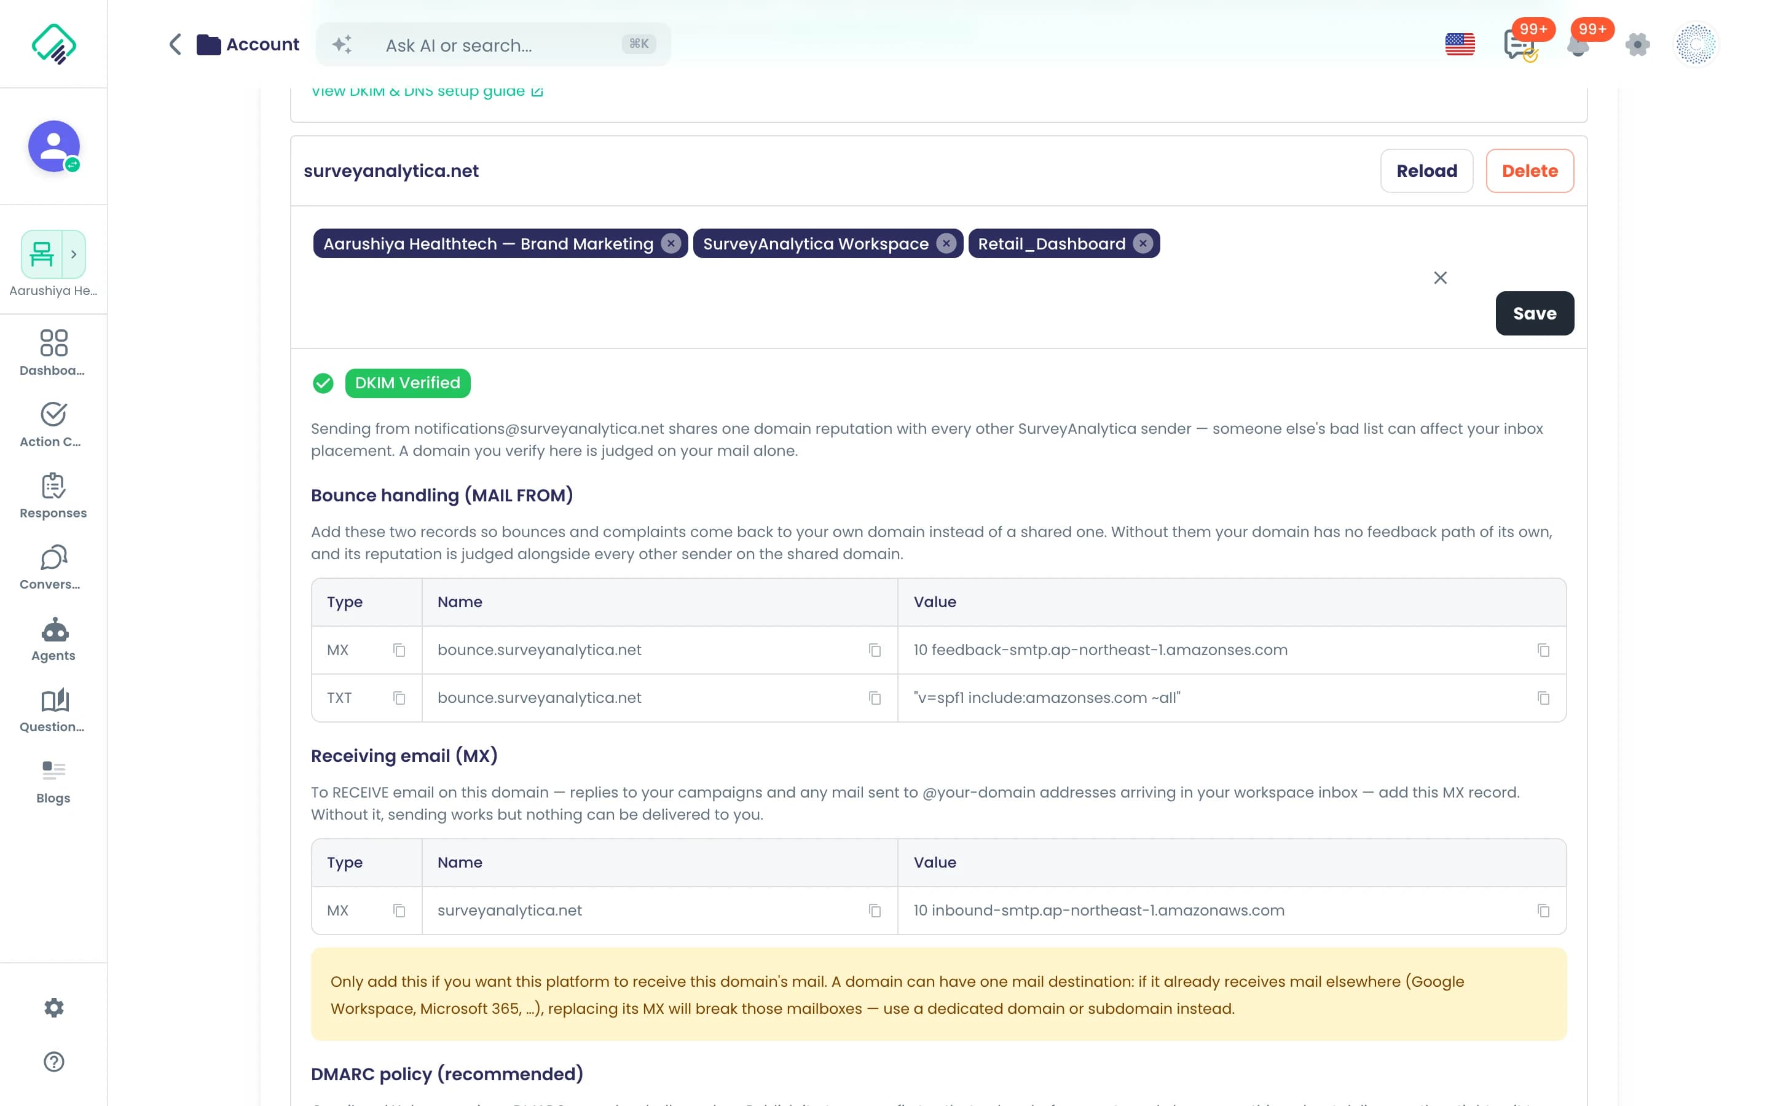Copy MX type in bounce.surveyanalytica.net row
This screenshot has height=1106, width=1770.
pos(399,649)
